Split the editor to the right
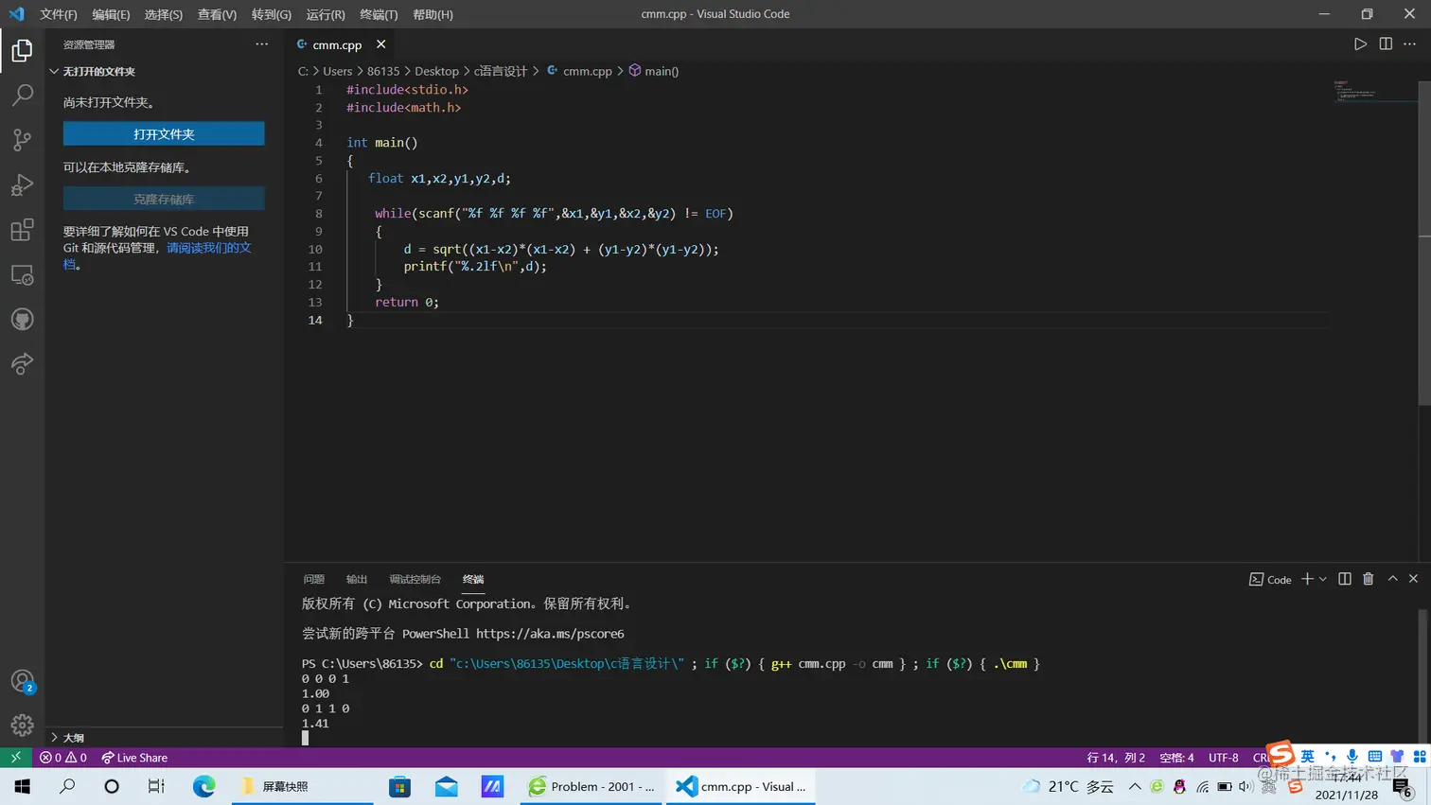 [x=1386, y=44]
